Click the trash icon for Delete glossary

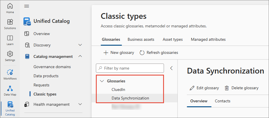click(x=227, y=88)
